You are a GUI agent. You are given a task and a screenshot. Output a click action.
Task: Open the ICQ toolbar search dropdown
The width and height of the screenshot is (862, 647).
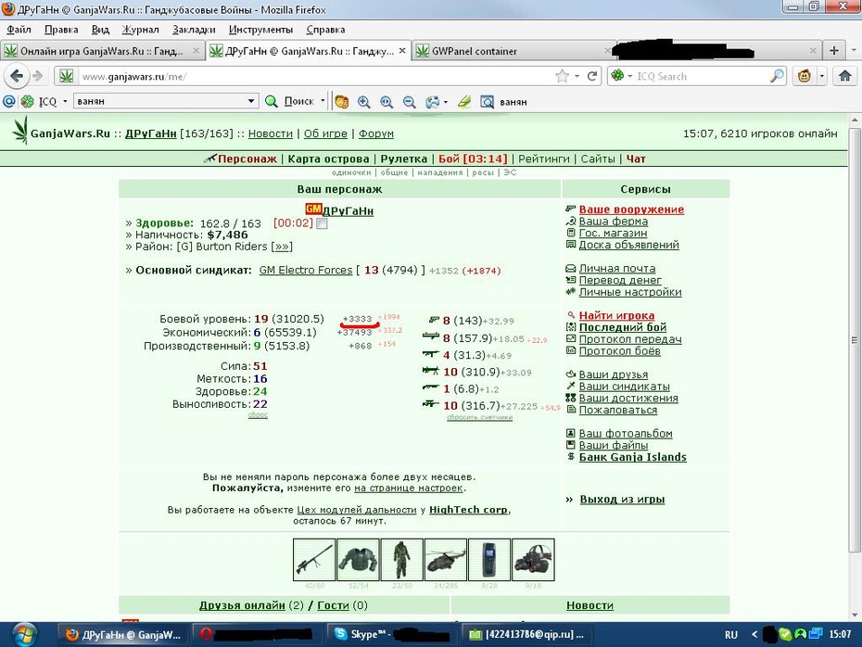pyautogui.click(x=251, y=101)
